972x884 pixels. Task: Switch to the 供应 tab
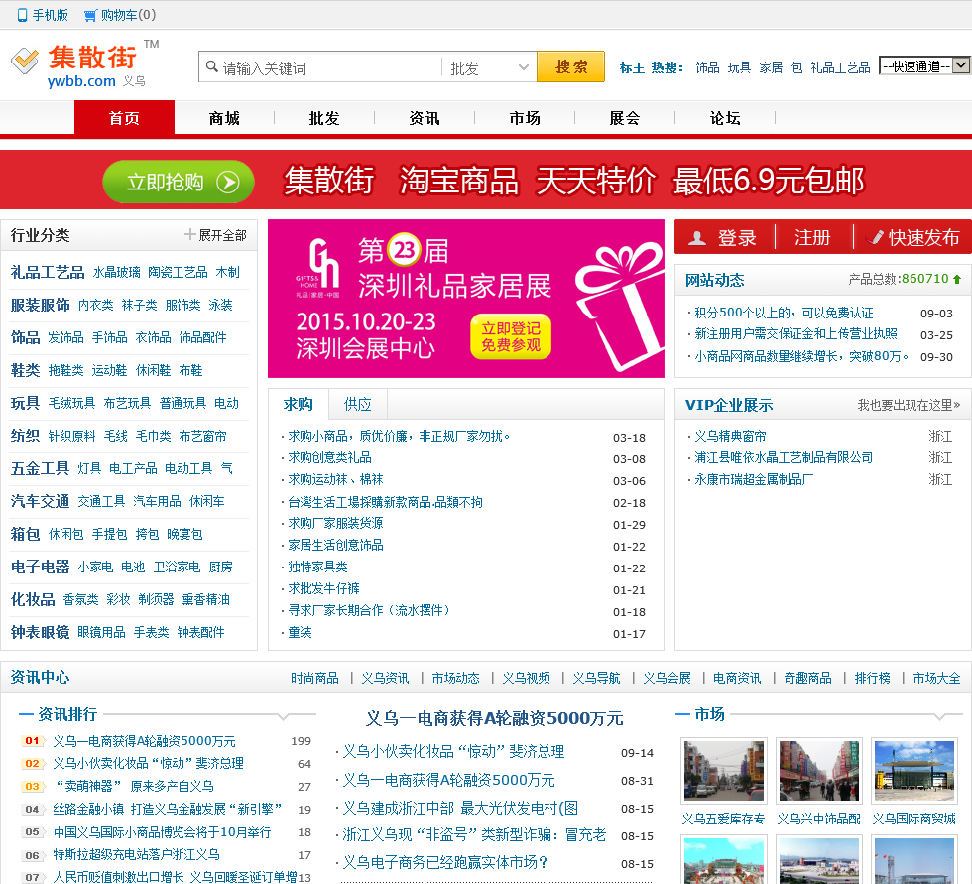point(358,404)
